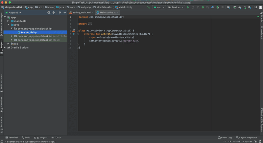Click the andyapp breadcrumb in navigation bar
This screenshot has width=263, height=143.
pos(84,7)
